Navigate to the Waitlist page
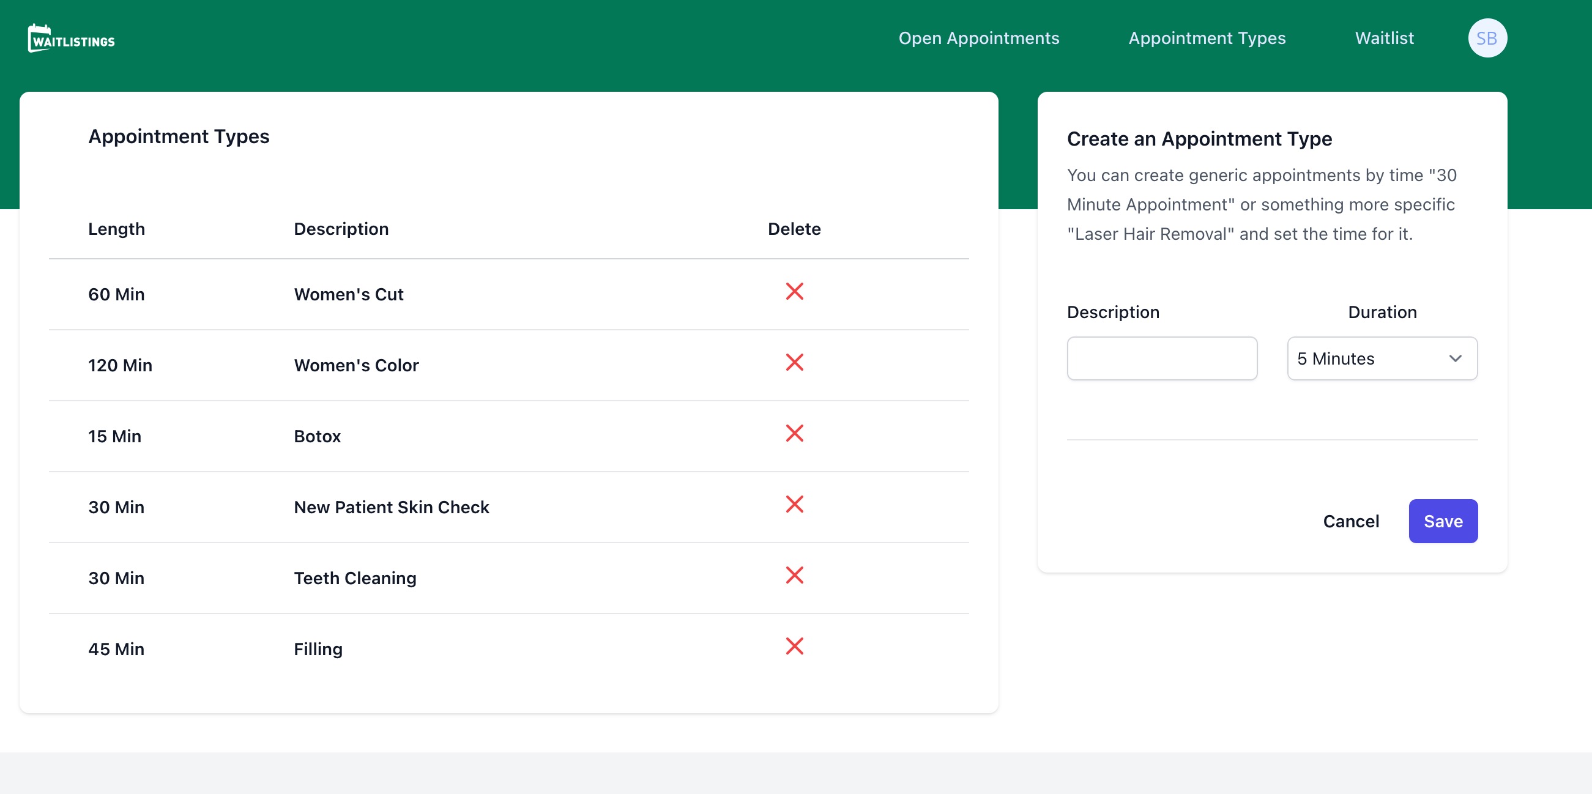The height and width of the screenshot is (794, 1592). click(x=1384, y=39)
